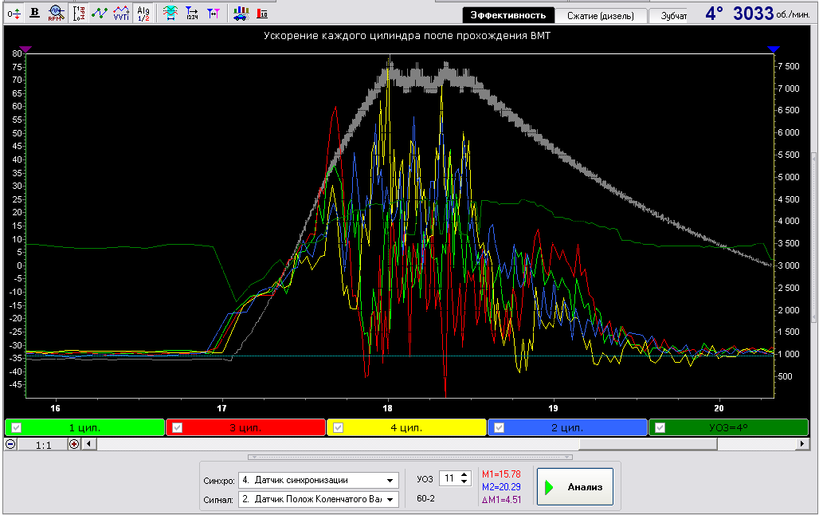Screen dimensions: 819x515
Task: Switch to the Сжатие (дизель) tab
Action: [x=601, y=16]
